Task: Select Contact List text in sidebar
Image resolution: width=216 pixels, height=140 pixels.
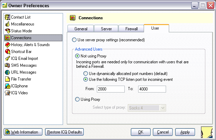Action: click(x=21, y=17)
